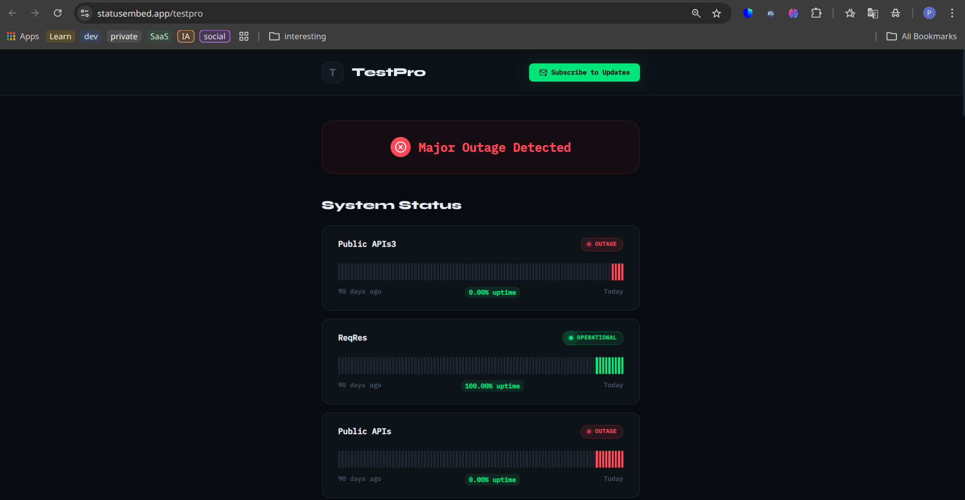This screenshot has width=965, height=500.
Task: Click the page vertical scrollbar
Action: 962,83
